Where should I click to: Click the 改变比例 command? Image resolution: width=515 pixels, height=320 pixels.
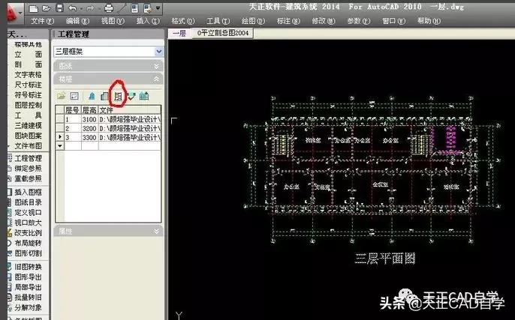point(29,233)
